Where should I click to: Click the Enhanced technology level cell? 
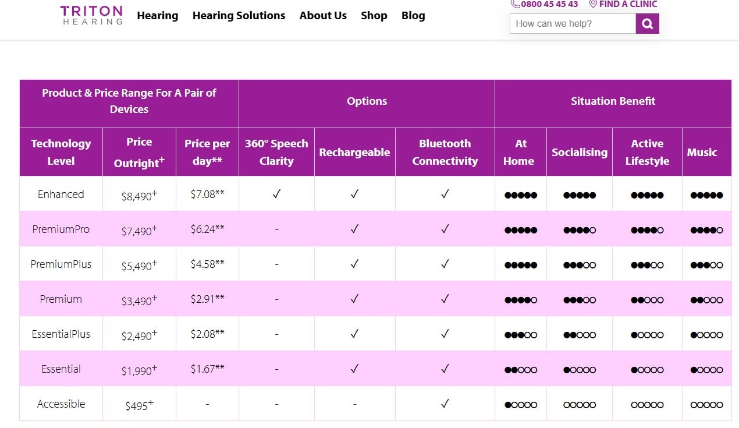[61, 194]
